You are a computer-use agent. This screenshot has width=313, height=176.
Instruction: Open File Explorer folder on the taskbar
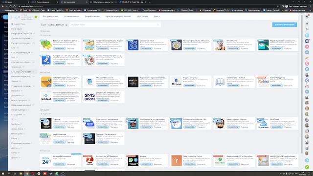tap(21, 174)
